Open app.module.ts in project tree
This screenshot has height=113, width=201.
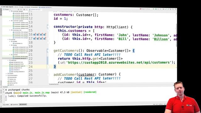14,70
